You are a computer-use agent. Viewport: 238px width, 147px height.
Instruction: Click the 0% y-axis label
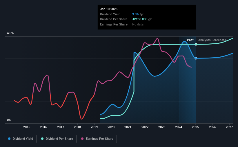click(9, 120)
